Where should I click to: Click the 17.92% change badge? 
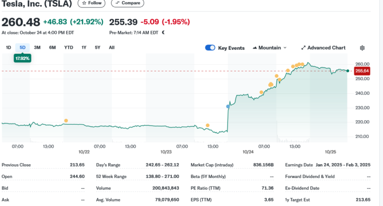click(x=22, y=58)
